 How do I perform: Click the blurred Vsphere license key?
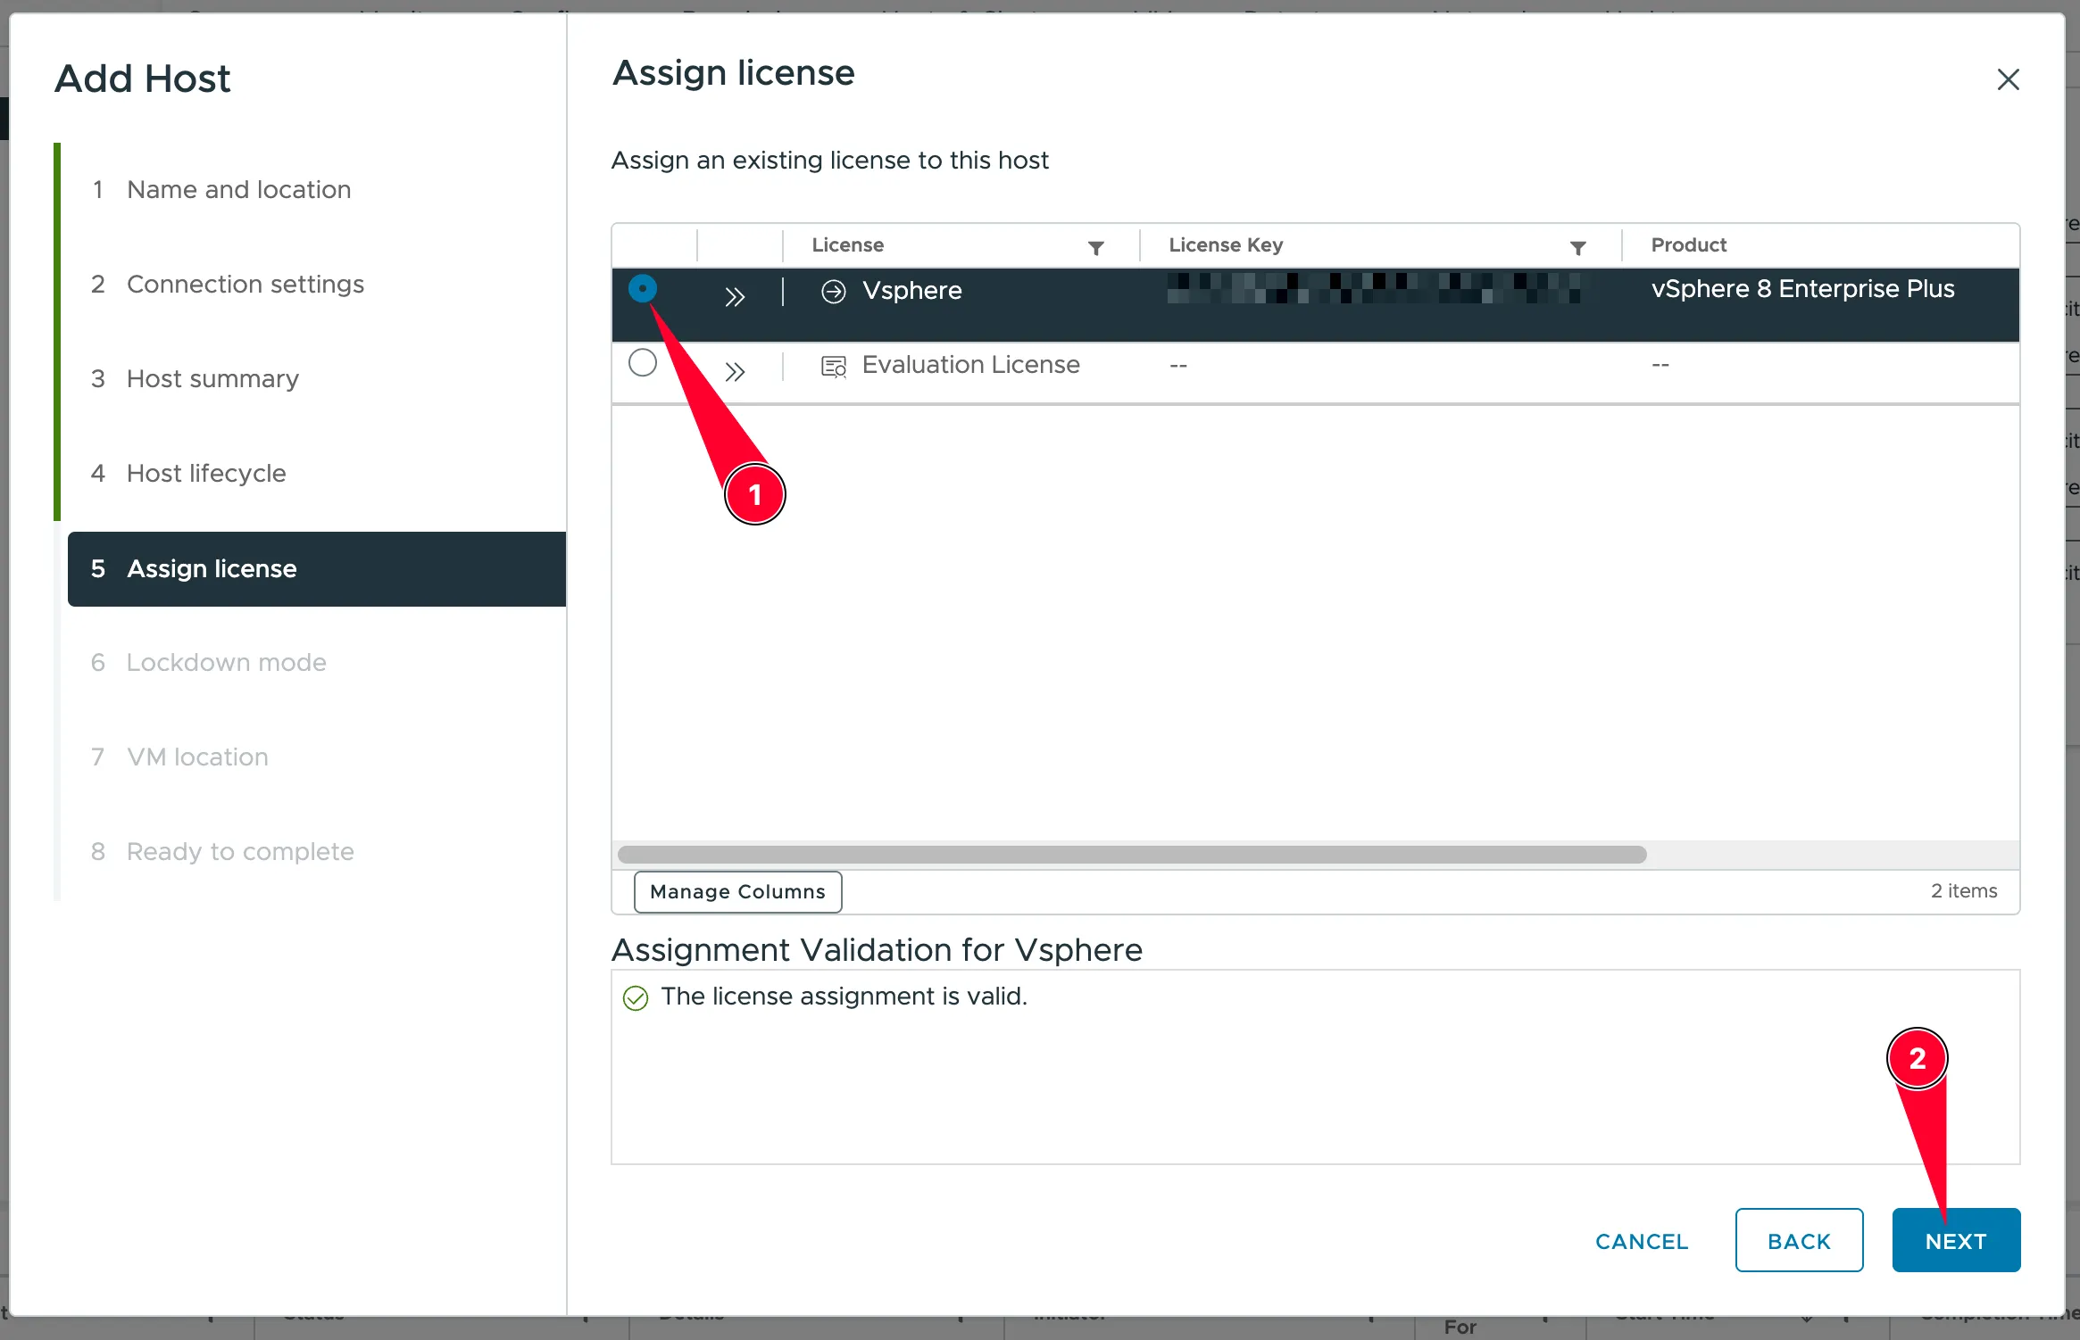1375,288
